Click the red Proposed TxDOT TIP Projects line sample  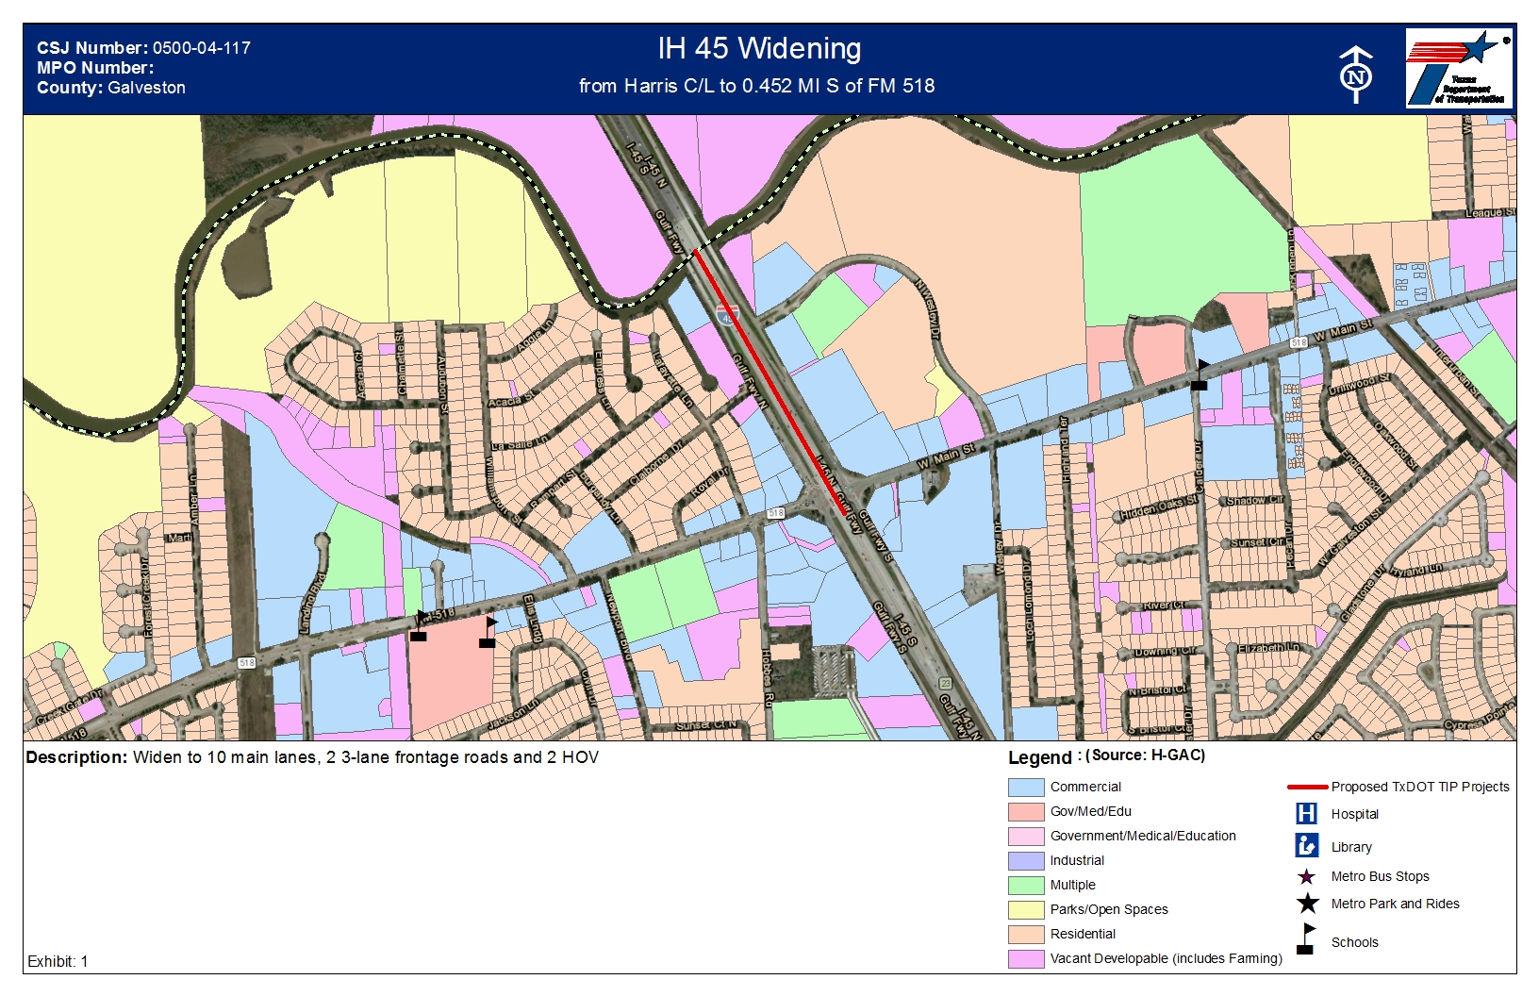(1307, 787)
